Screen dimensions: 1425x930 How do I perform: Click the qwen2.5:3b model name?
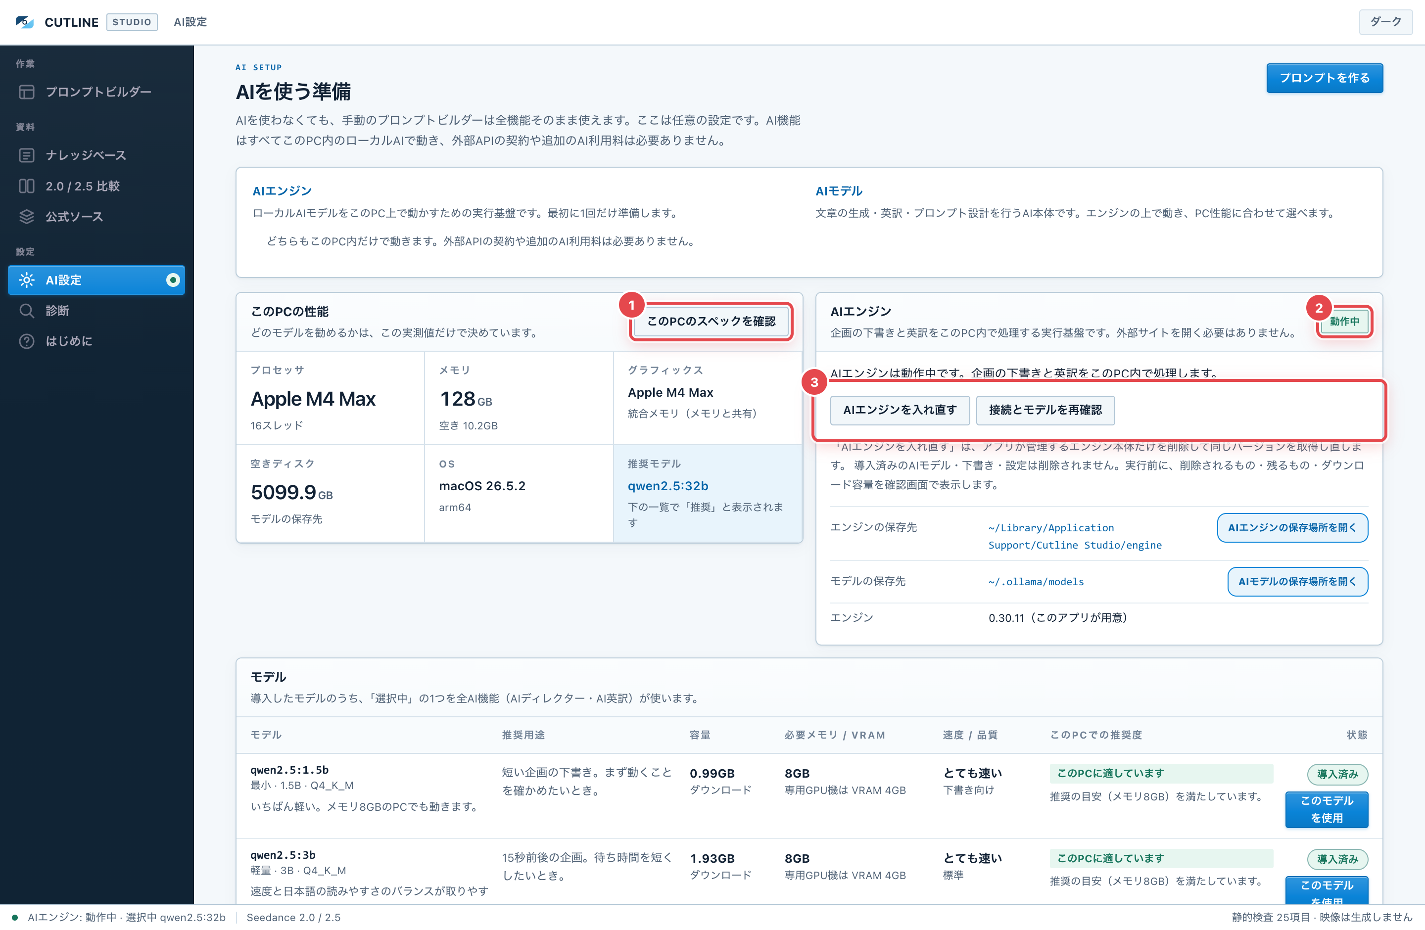pos(283,855)
